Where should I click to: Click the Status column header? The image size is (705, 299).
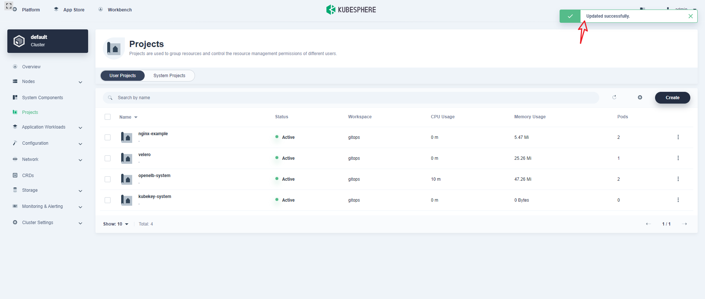pos(282,117)
